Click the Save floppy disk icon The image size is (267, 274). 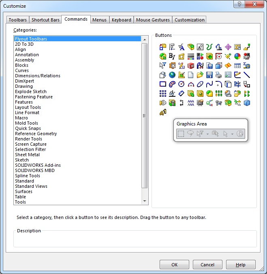(x=209, y=75)
